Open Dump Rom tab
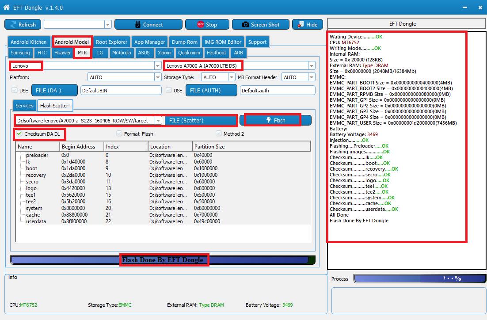 [184, 42]
